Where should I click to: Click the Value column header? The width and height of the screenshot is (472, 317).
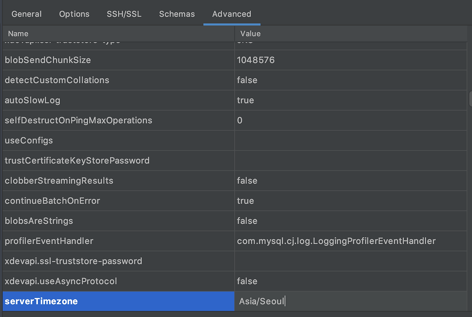(x=250, y=34)
